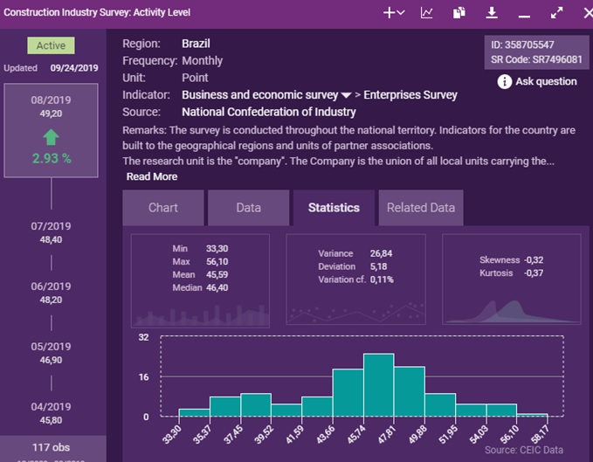Select the Statistics tab
Viewport: 593px width, 462px height.
[x=334, y=208]
